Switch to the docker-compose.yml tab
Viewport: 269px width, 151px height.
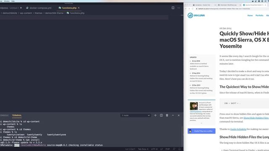coord(39,8)
